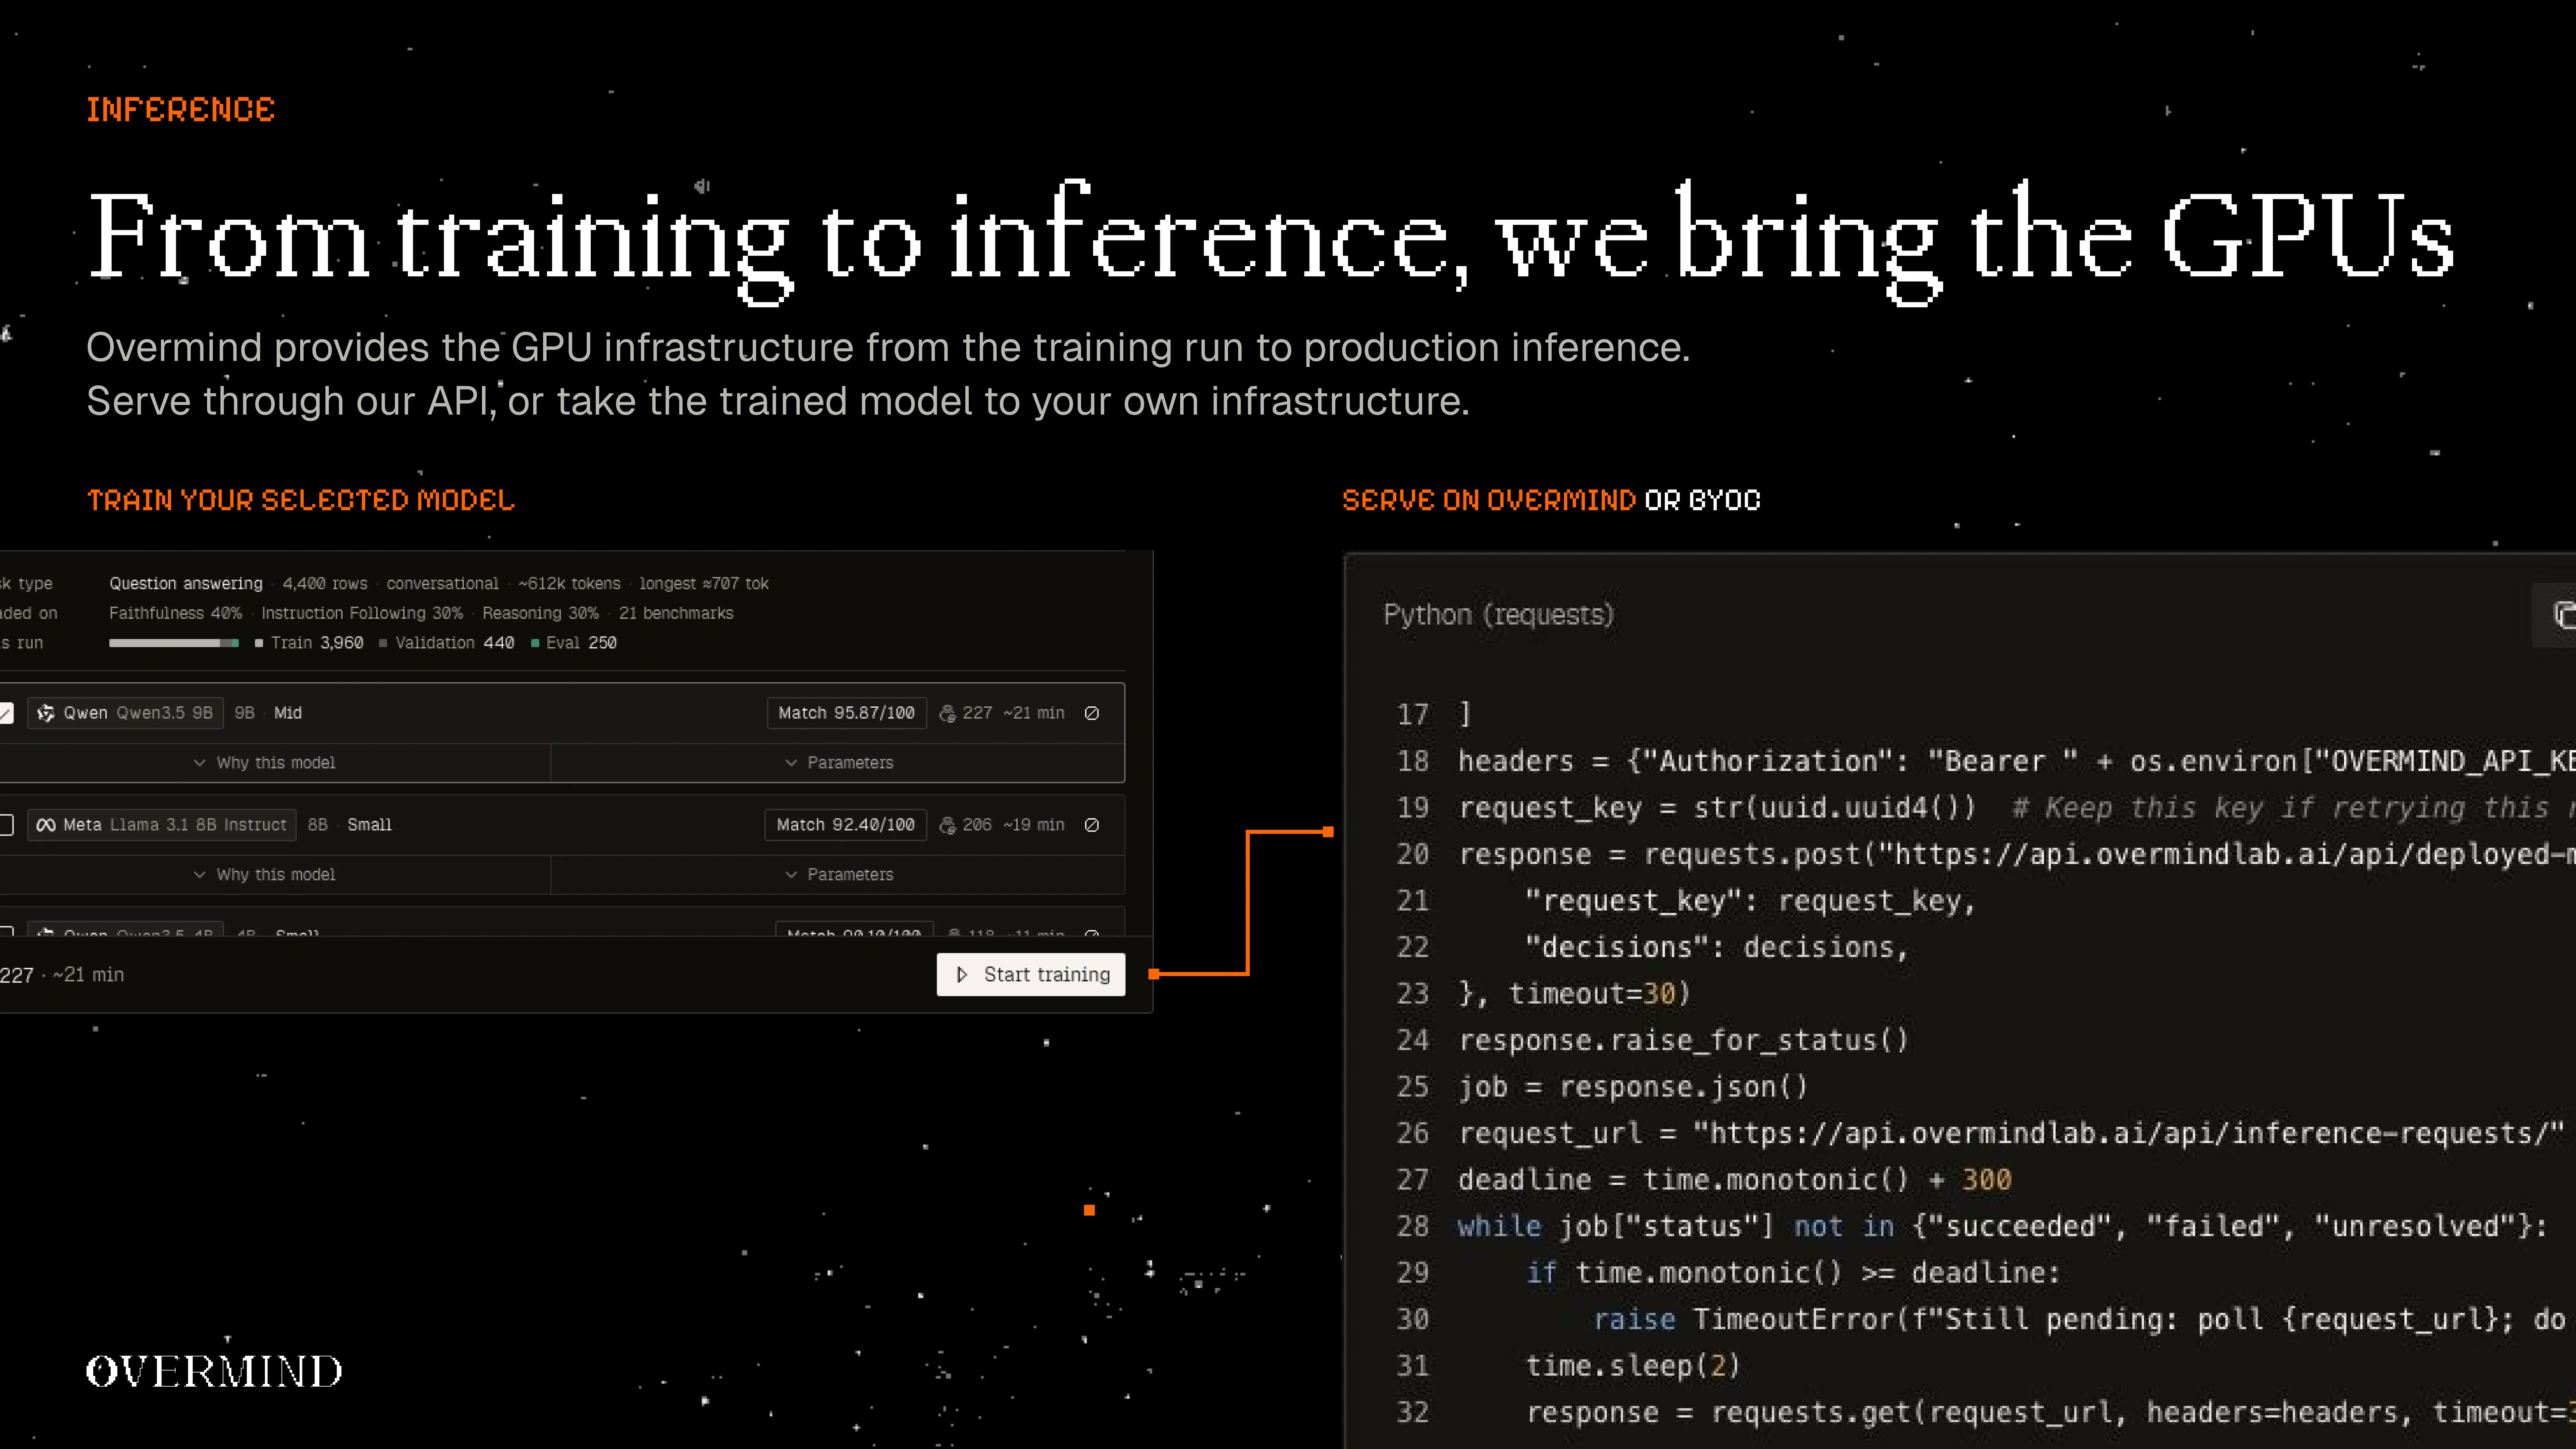This screenshot has width=2576, height=1449.
Task: Click 'Eval 250' legend entry
Action: click(574, 643)
